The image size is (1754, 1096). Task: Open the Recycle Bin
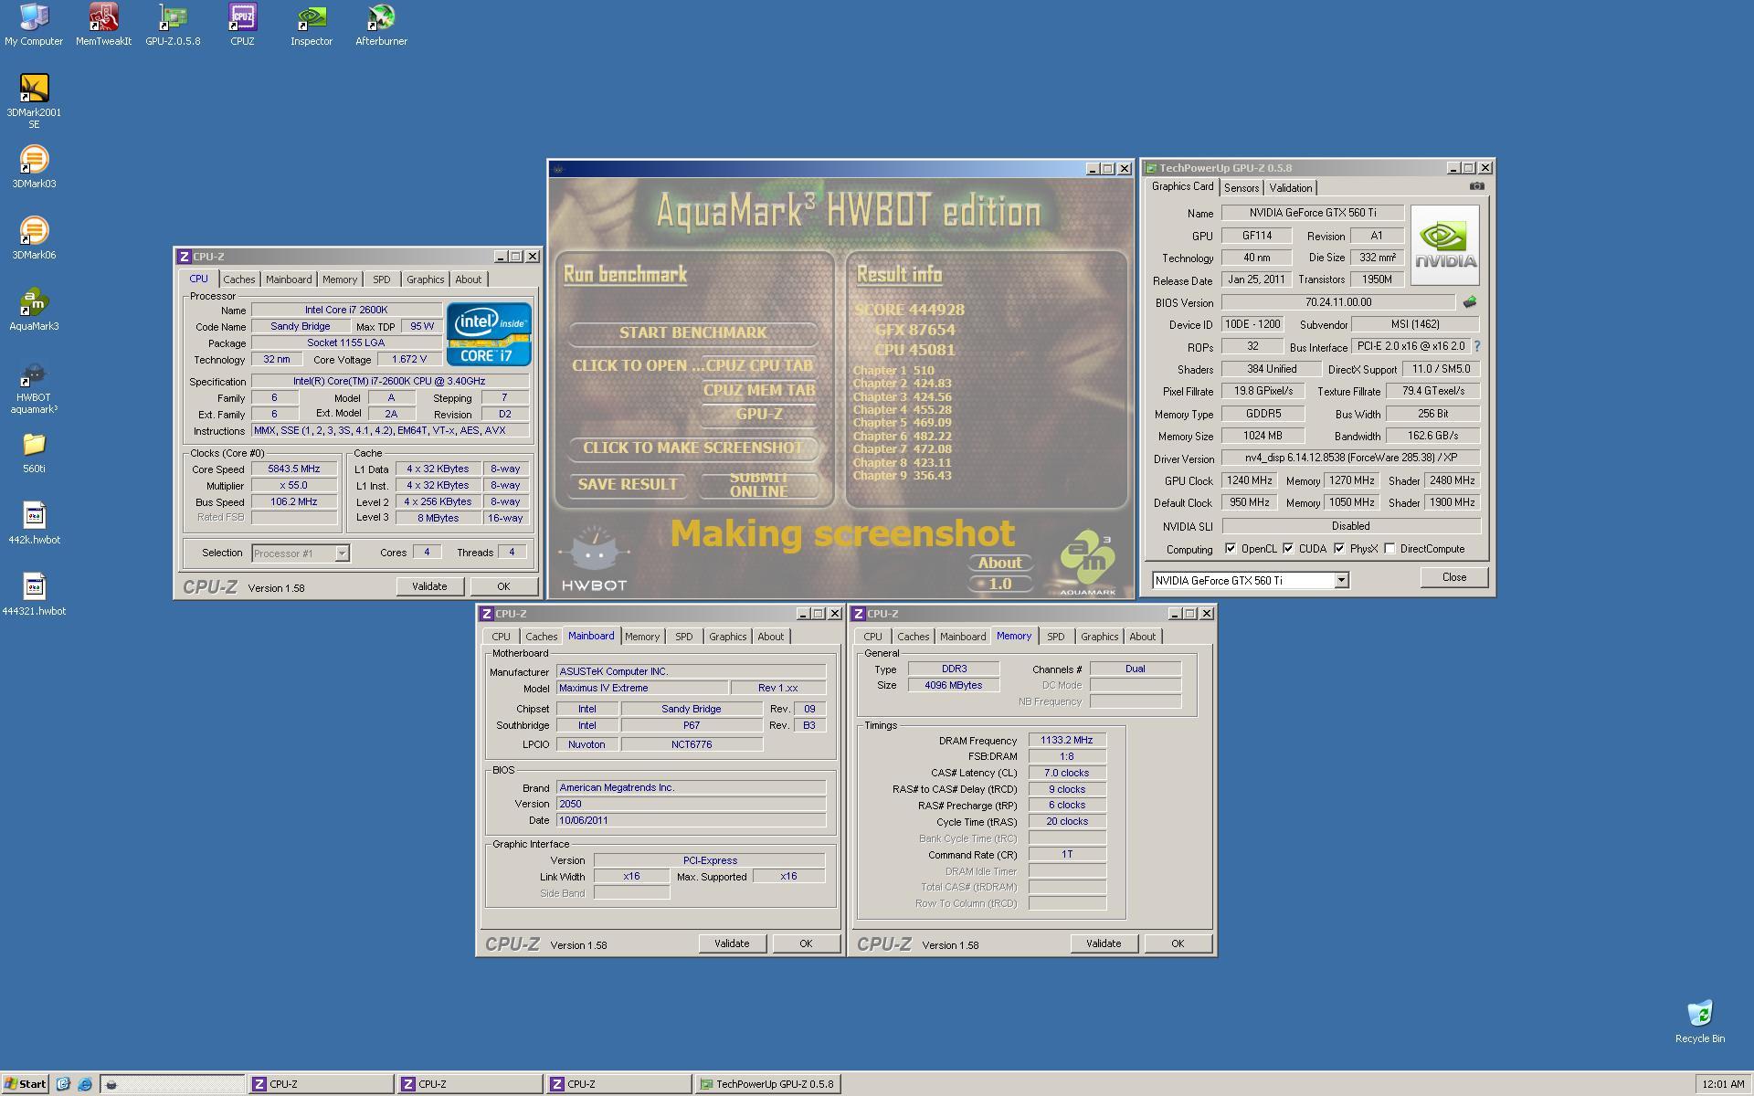pos(1699,1021)
